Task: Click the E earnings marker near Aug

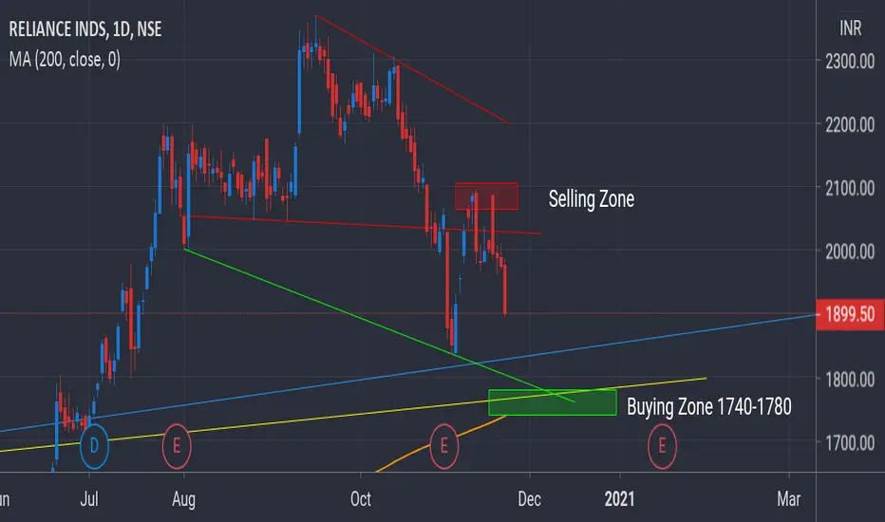Action: (177, 446)
